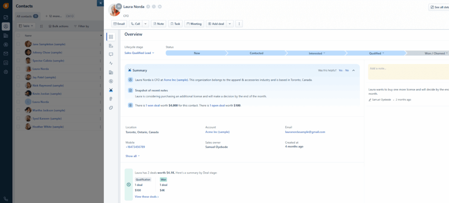Viewport: 449px width, 203px height.
Task: Click the deals dollar icon in side panel
Action: click(111, 81)
